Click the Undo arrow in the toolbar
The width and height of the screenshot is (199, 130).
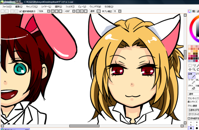[x=3, y=11]
